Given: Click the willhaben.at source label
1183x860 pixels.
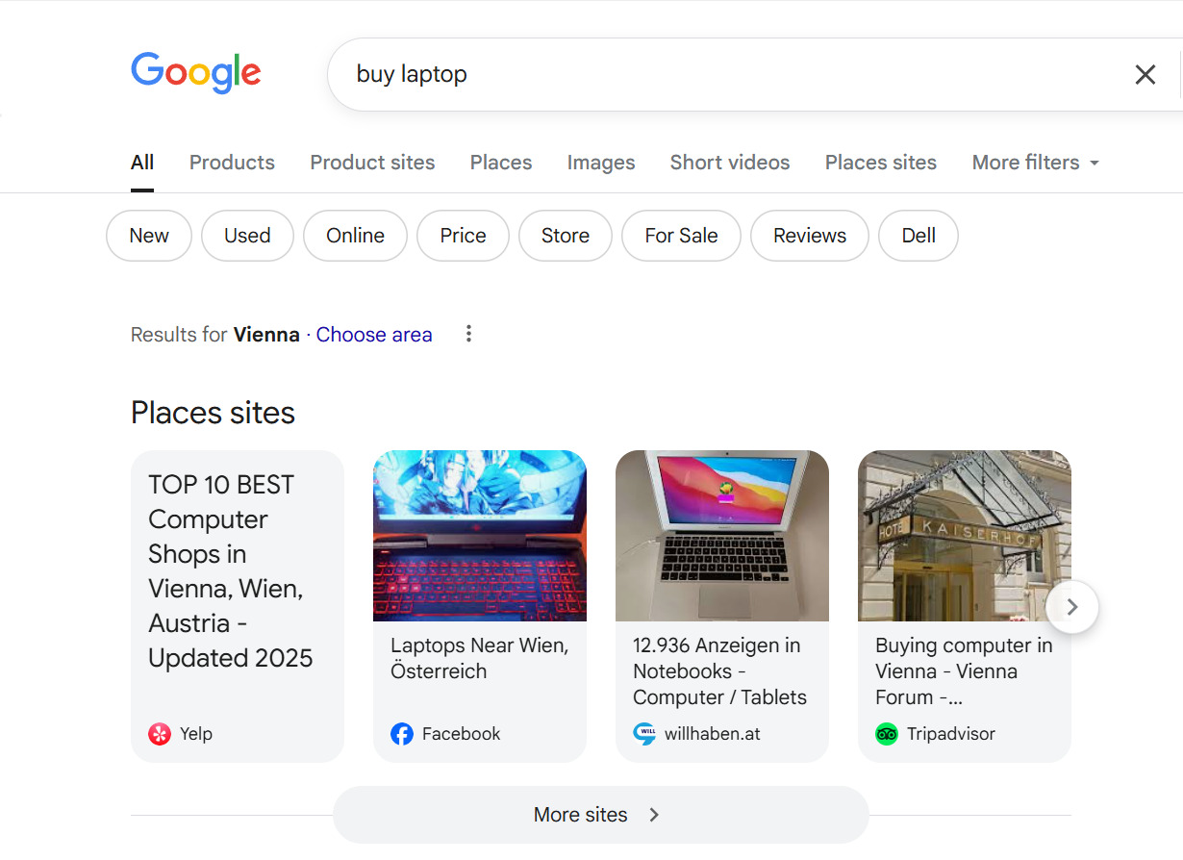Looking at the screenshot, I should [713, 734].
